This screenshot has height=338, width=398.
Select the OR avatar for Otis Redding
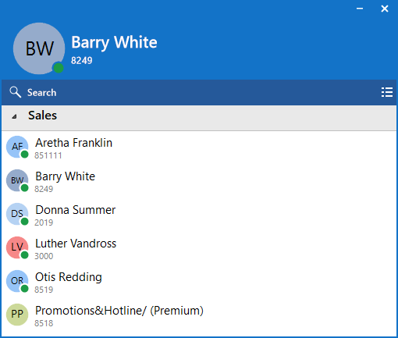(x=17, y=281)
